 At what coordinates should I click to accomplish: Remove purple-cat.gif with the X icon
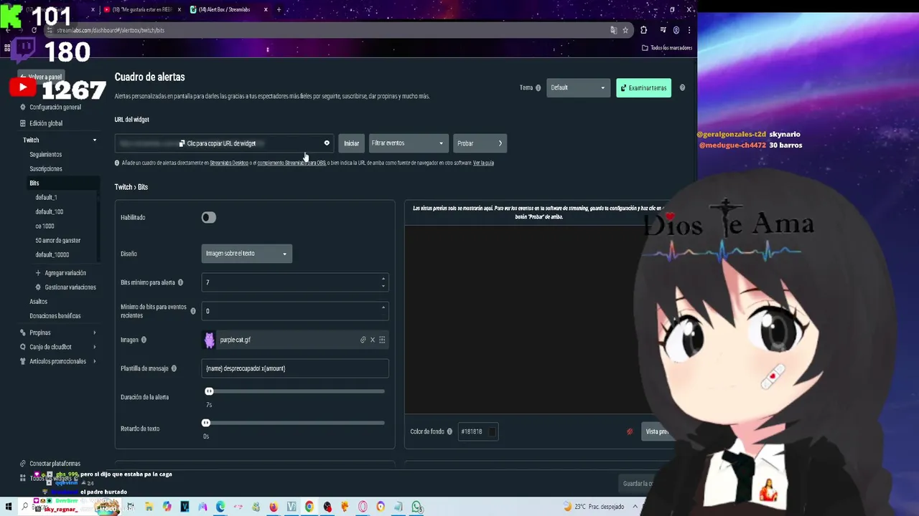pyautogui.click(x=373, y=340)
